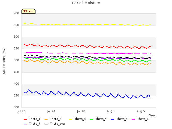Click the green Theta_4 legend color marker
The height and width of the screenshot is (129, 172).
click(91, 119)
